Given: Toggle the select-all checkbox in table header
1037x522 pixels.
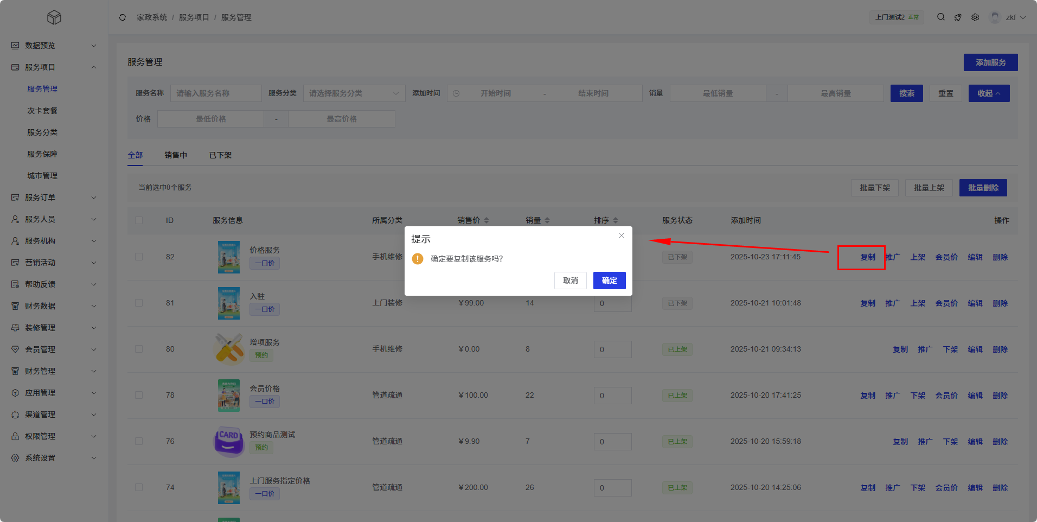Looking at the screenshot, I should tap(139, 220).
